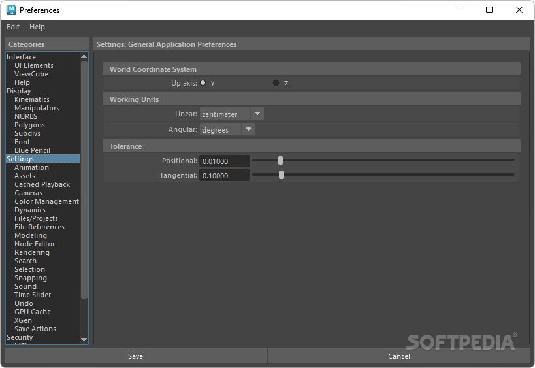Select the Y up axis radio button
Image resolution: width=535 pixels, height=368 pixels.
point(203,83)
